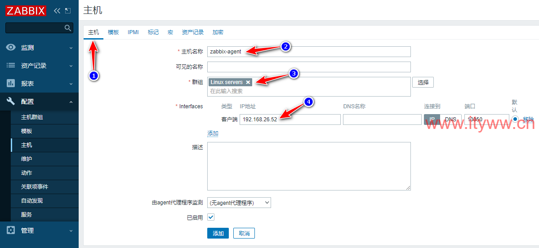Click the wrench icon for 配置
Image resolution: width=539 pixels, height=248 pixels.
point(11,102)
